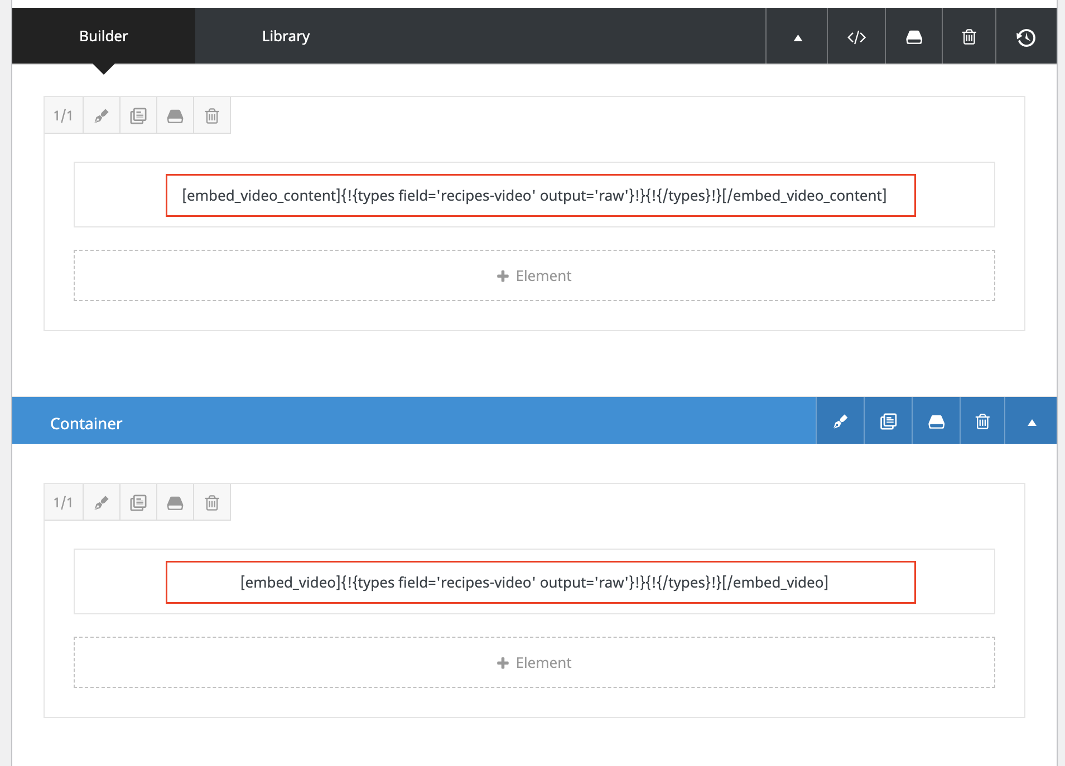Save the second column to the library
This screenshot has width=1065, height=766.
(175, 502)
